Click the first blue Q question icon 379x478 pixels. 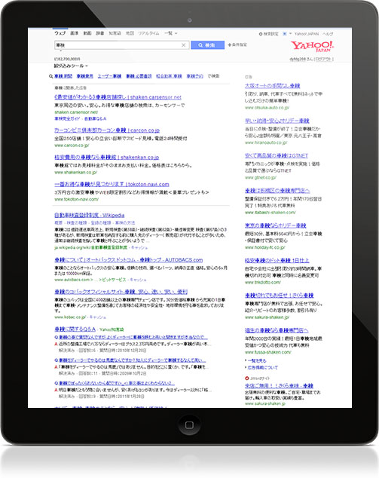[x=56, y=337]
